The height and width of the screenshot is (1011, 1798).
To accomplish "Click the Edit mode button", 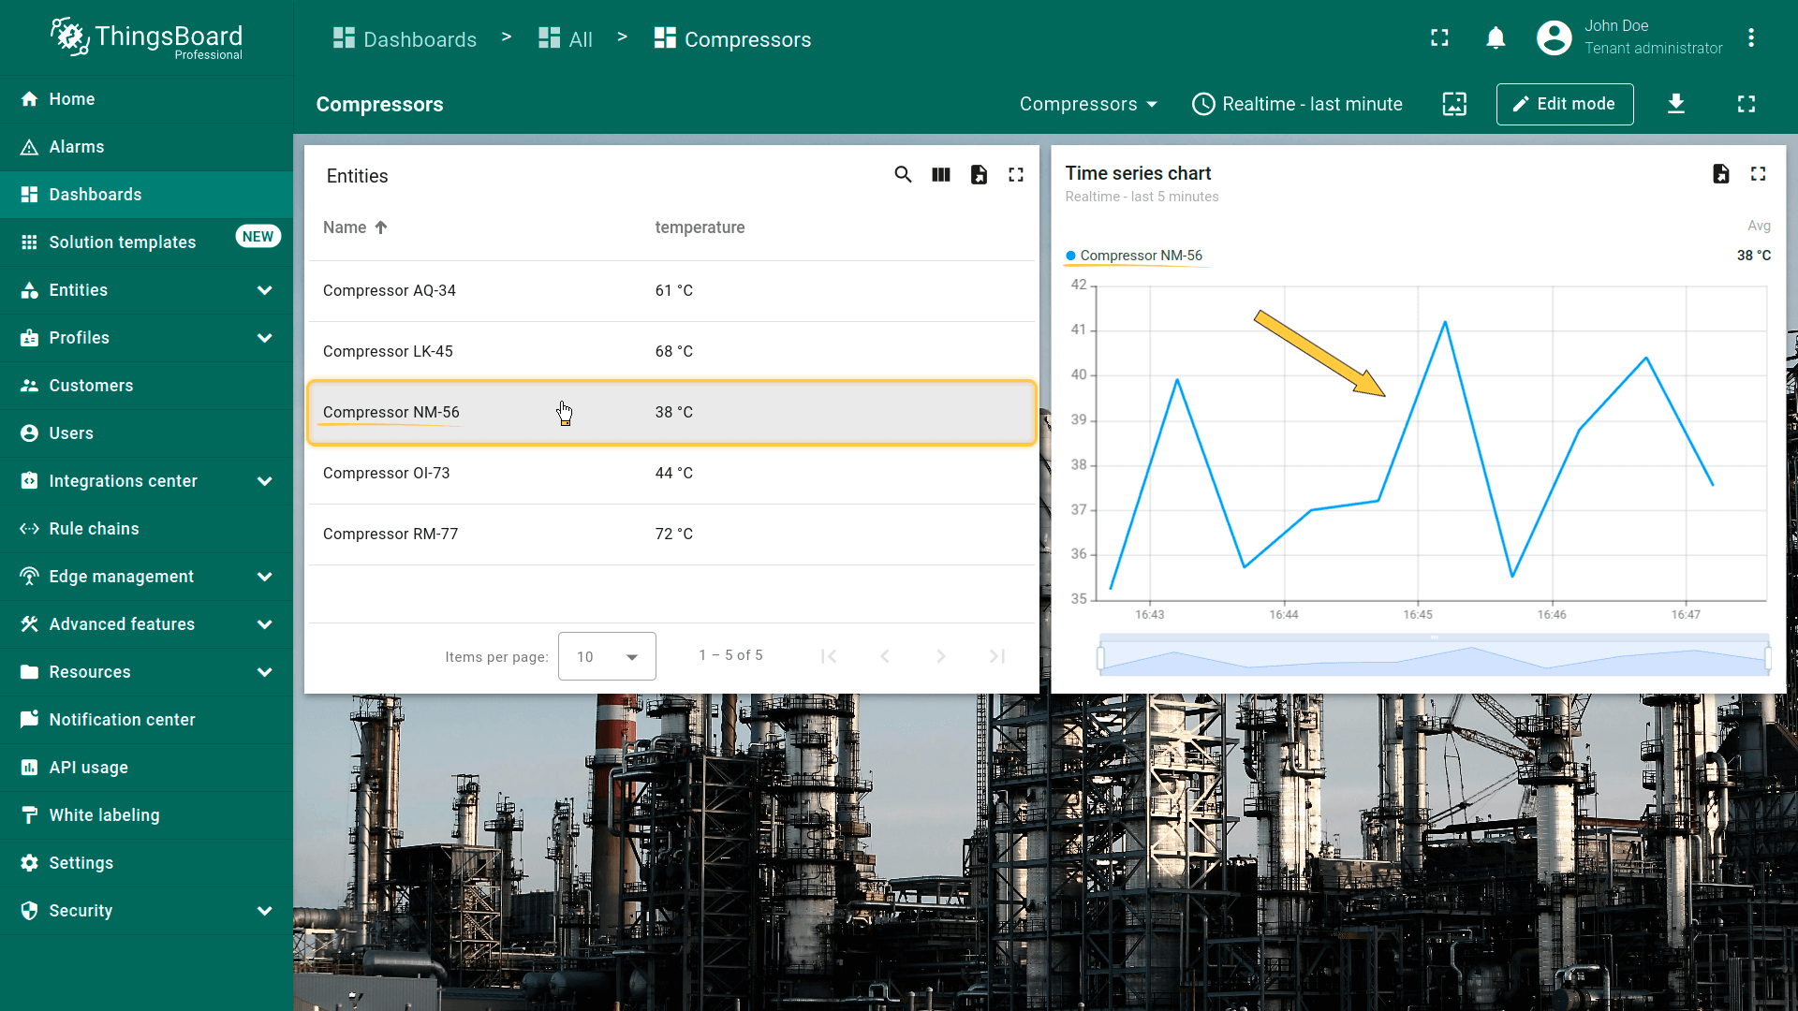I will click(1564, 104).
